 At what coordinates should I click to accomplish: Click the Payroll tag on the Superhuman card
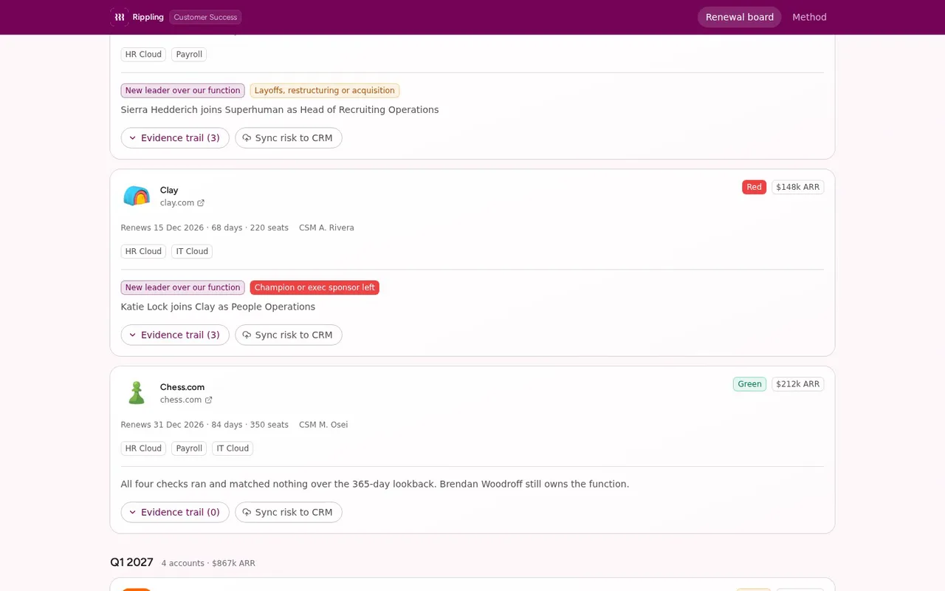[189, 55]
